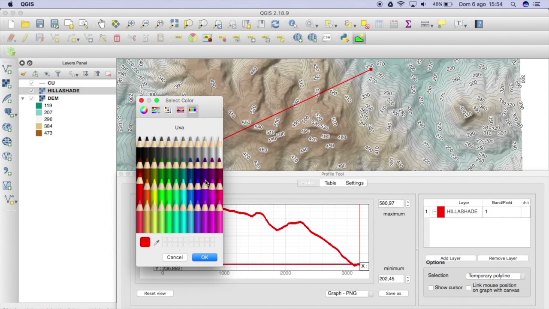Click the red trash Delete Selected icon
The width and height of the screenshot is (549, 309).
[x=117, y=38]
